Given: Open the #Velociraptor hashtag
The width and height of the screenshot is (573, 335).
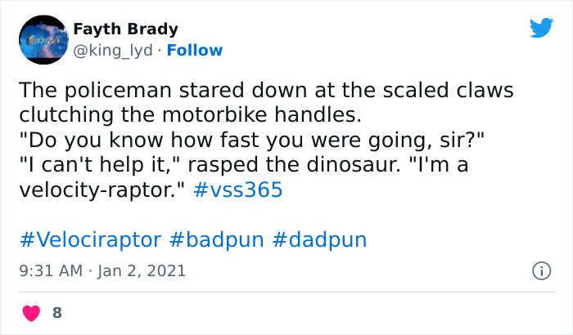Looking at the screenshot, I should tap(89, 239).
